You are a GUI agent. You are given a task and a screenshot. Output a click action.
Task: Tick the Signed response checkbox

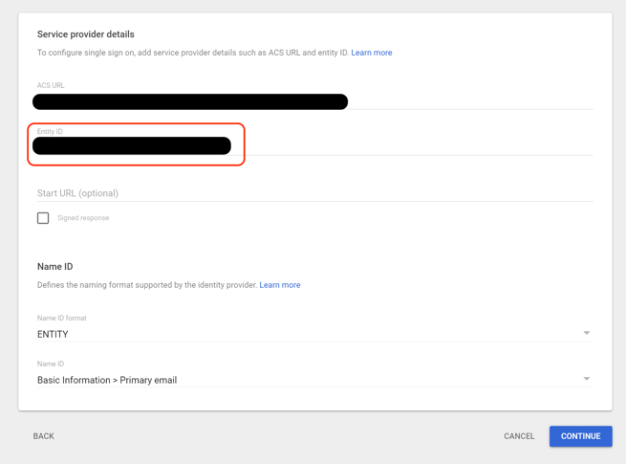point(43,218)
